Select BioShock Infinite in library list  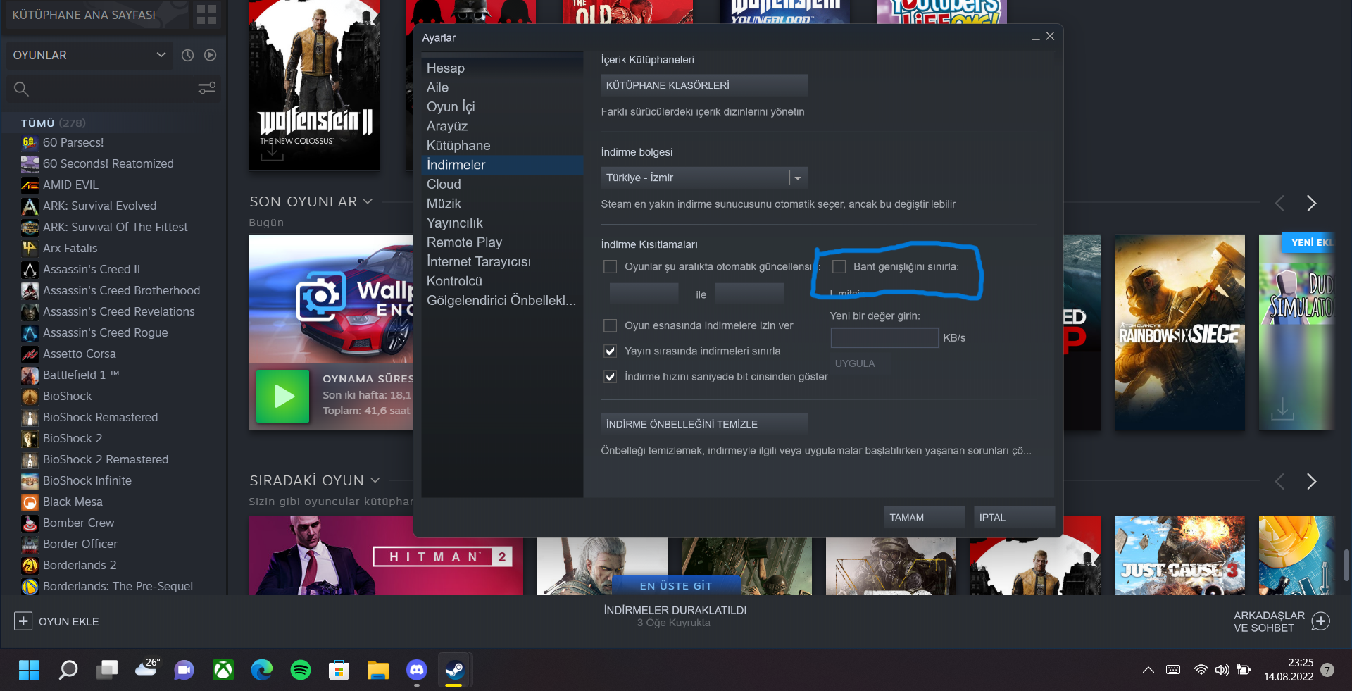click(x=87, y=480)
